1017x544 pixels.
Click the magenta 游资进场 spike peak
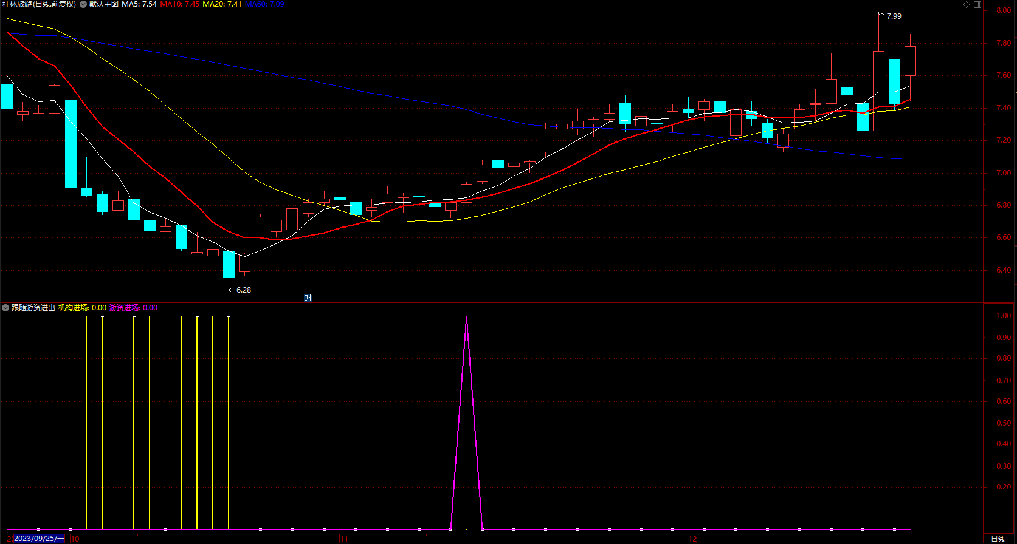466,317
